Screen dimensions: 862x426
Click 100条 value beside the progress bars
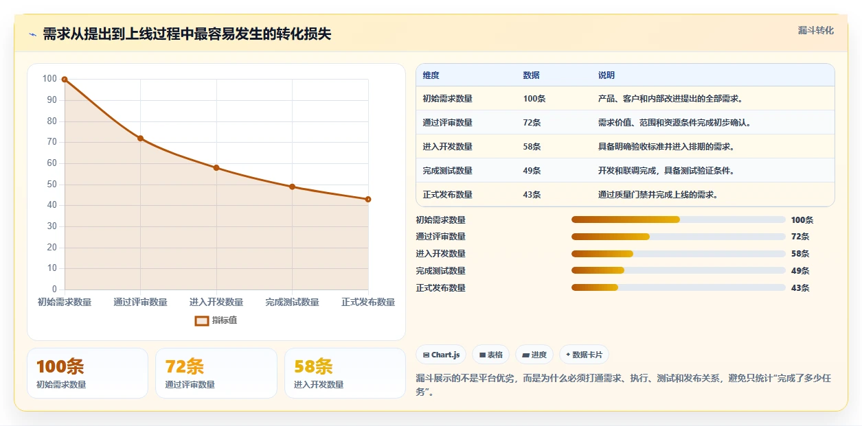802,220
